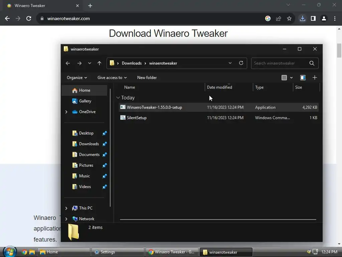Click the WinaeroTweaker setup application icon
Image resolution: width=342 pixels, height=257 pixels.
click(123, 107)
